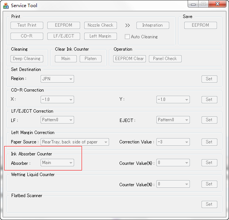
Task: Click the Service Tool title bar icon
Action: point(6,6)
